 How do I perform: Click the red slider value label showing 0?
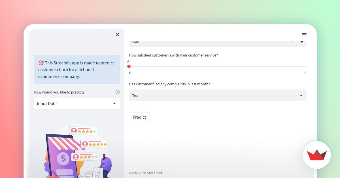point(129,62)
